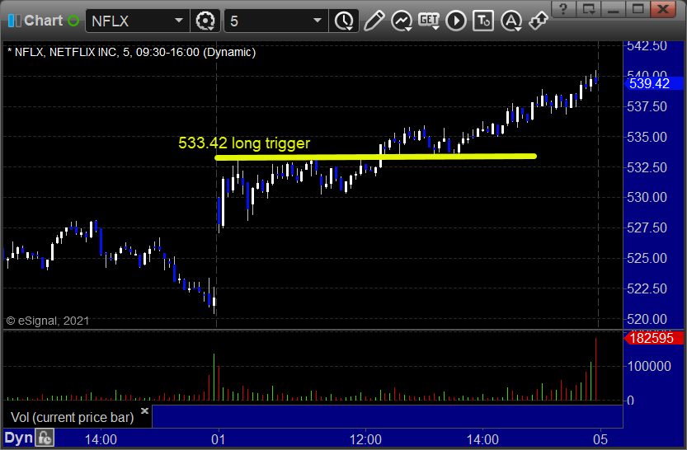Viewport: 687px width, 450px height.
Task: Select the pencil drawing tool
Action: [374, 21]
